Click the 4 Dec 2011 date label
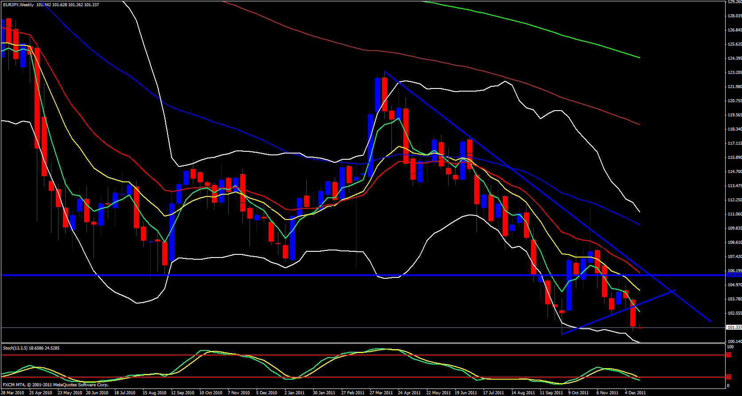 click(x=636, y=393)
